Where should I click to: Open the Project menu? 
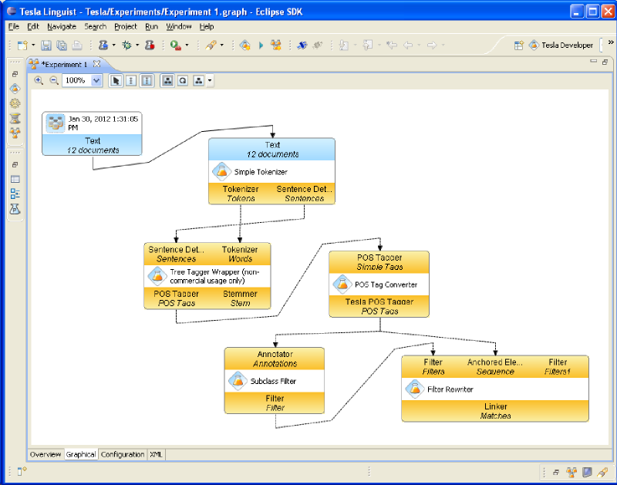pyautogui.click(x=126, y=26)
